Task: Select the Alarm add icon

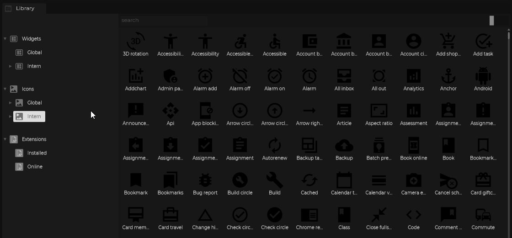Action: click(x=205, y=77)
